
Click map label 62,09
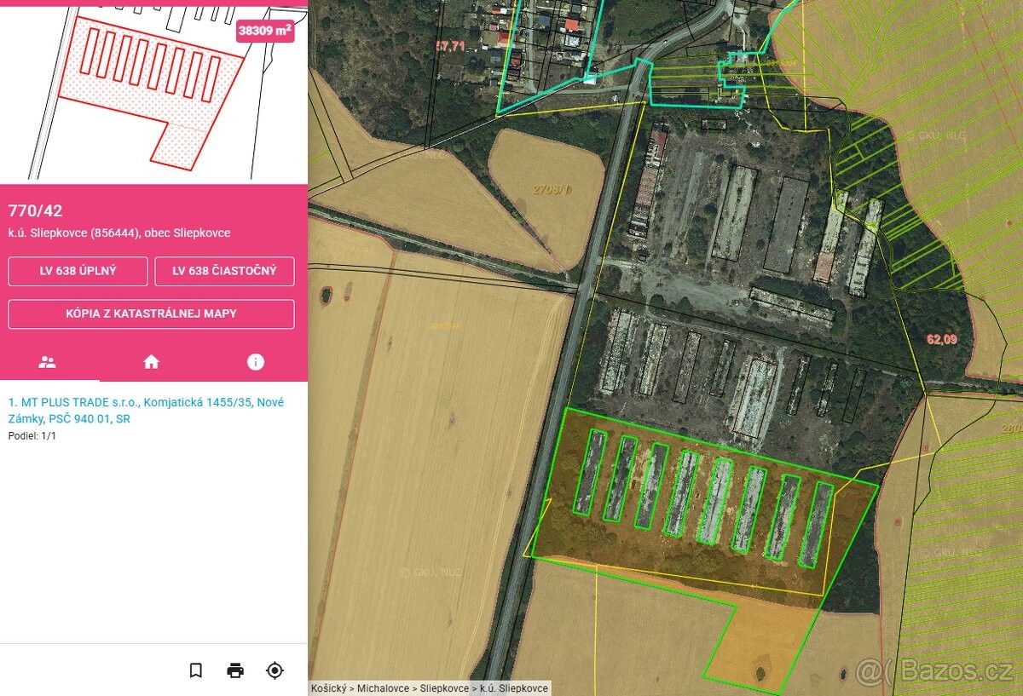(942, 339)
